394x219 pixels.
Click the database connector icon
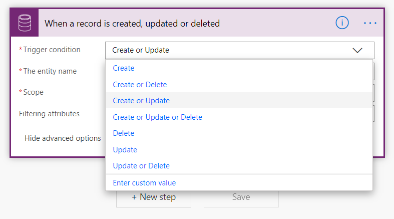(25, 23)
